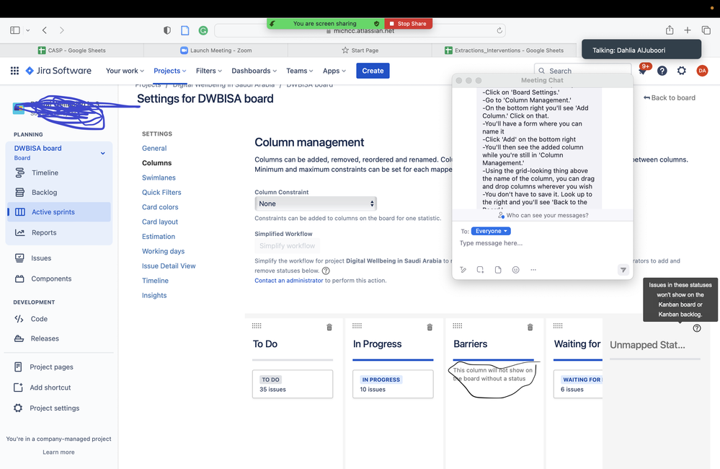
Task: Open a new Safari tab with plus
Action: click(x=688, y=30)
